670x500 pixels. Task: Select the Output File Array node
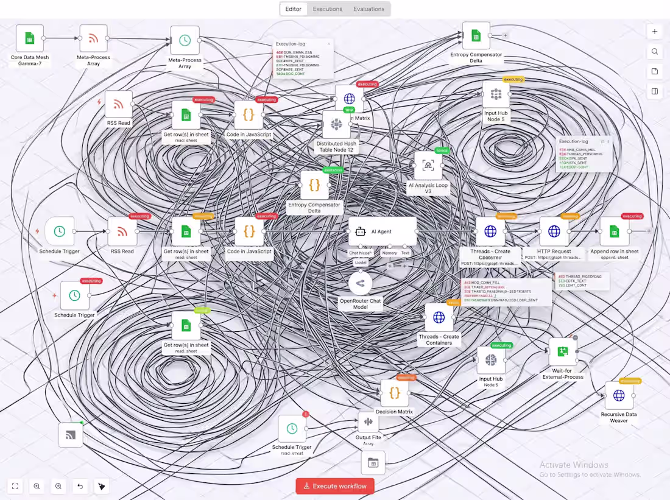pos(368,423)
